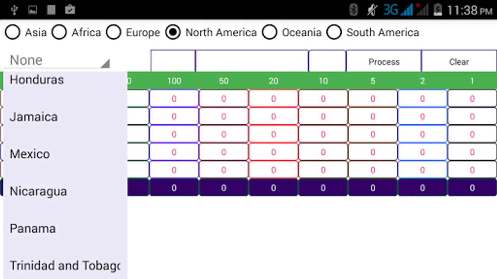Image resolution: width=497 pixels, height=279 pixels.
Task: Select the South America radio button
Action: [334, 32]
